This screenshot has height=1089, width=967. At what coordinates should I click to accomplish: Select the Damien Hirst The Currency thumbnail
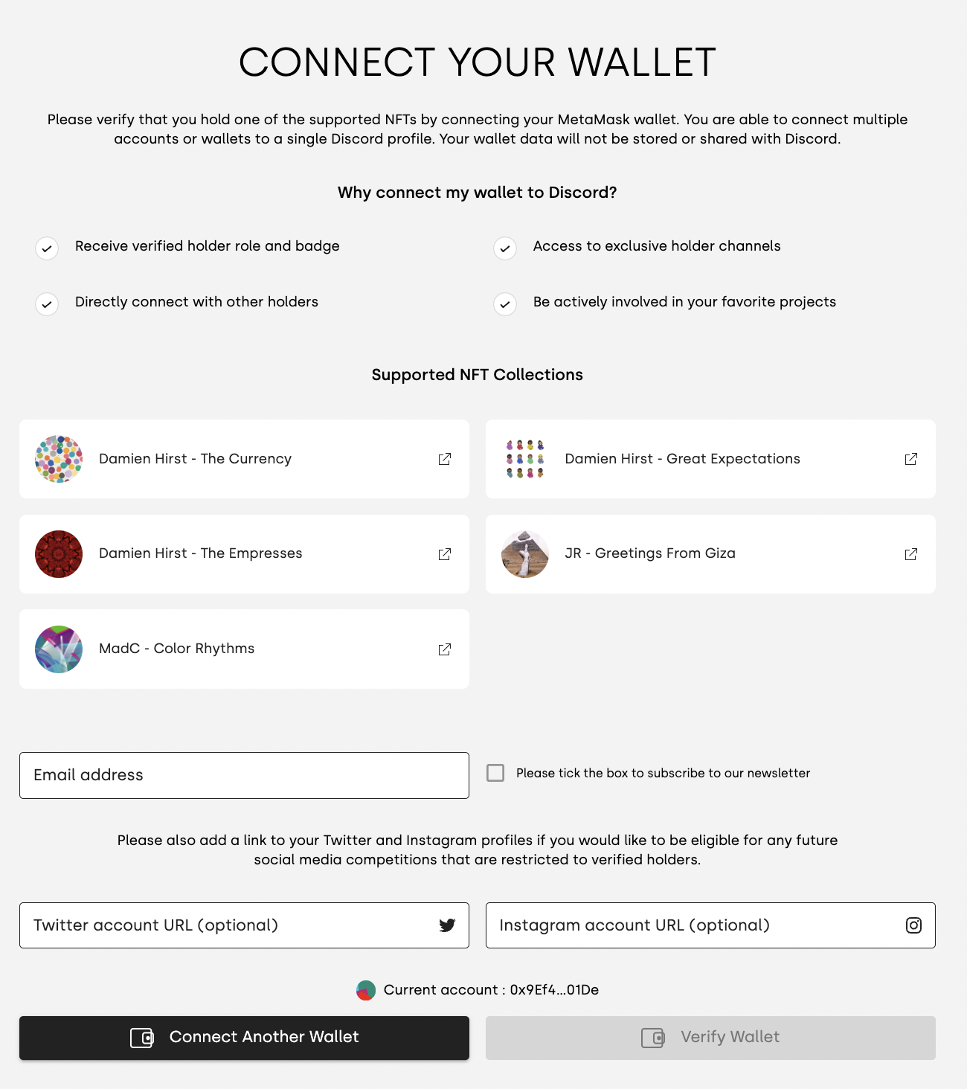(x=59, y=459)
